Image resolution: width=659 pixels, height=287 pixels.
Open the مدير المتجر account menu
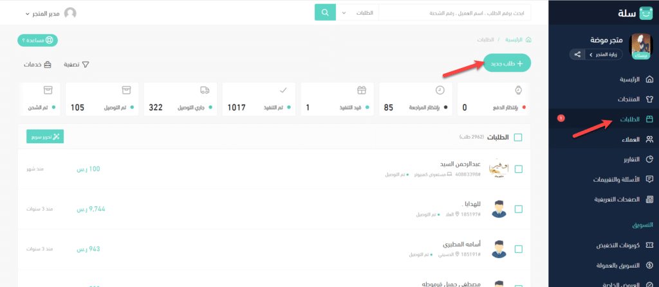point(43,14)
